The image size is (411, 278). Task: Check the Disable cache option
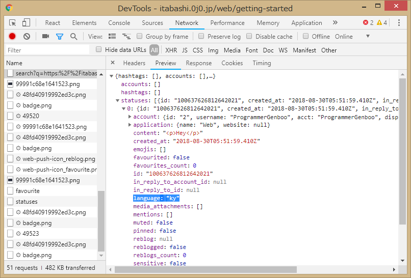(x=249, y=37)
